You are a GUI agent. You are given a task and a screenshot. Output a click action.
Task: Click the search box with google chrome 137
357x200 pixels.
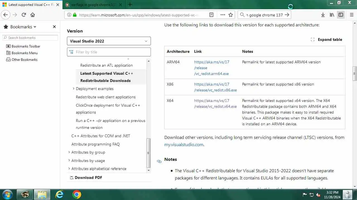point(264,15)
